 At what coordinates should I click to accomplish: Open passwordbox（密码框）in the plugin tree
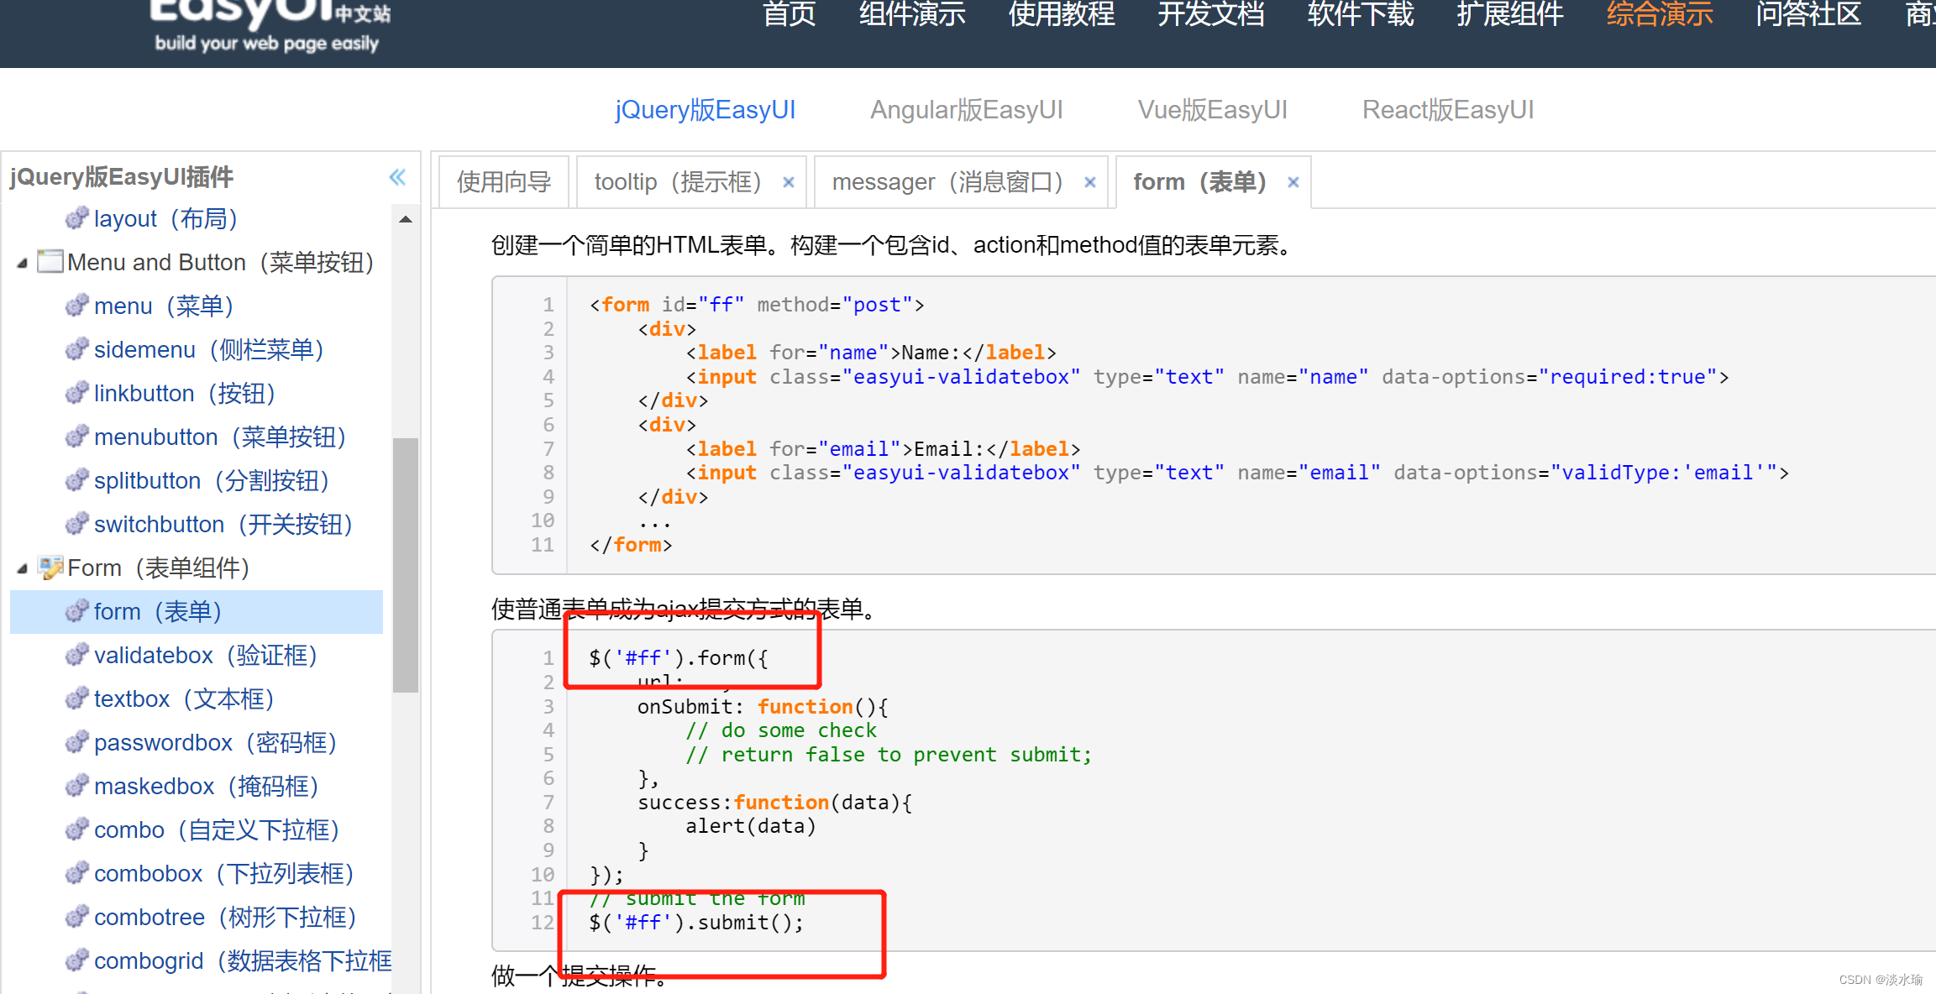pos(216,742)
